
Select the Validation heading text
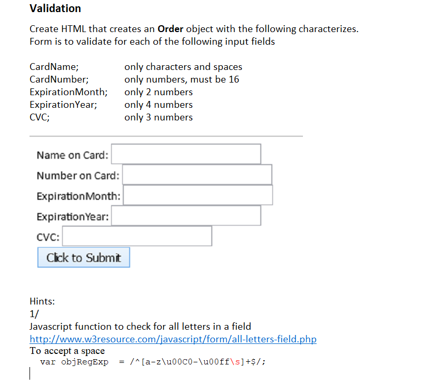pyautogui.click(x=55, y=8)
